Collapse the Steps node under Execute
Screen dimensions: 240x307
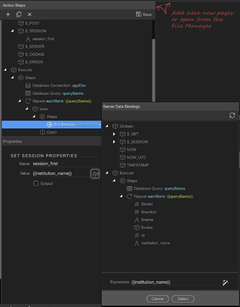(x=12, y=77)
